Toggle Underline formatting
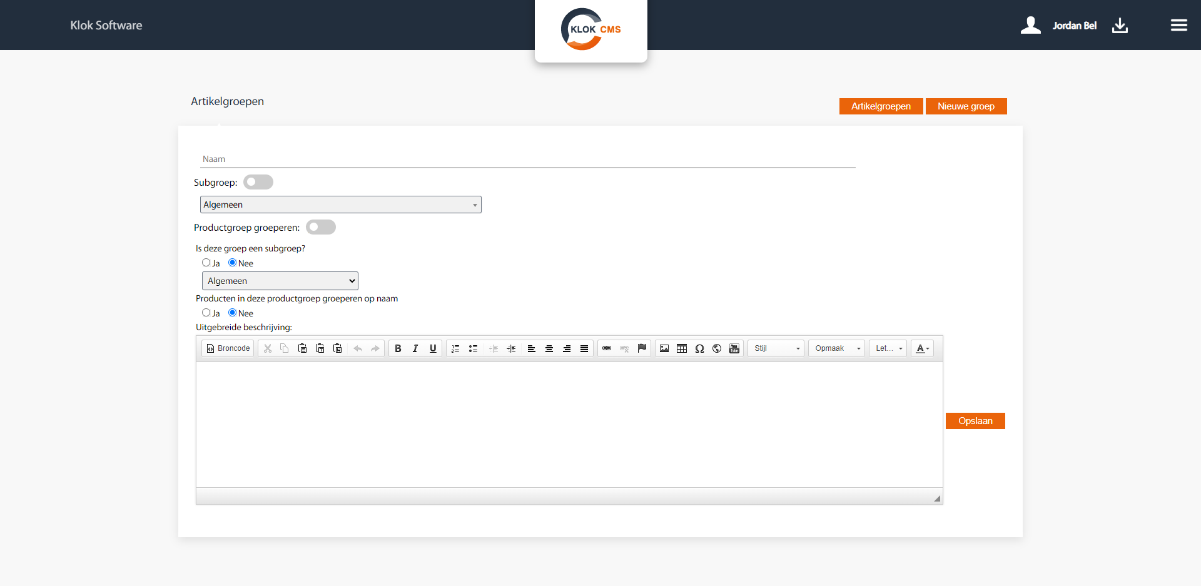Image resolution: width=1201 pixels, height=586 pixels. click(x=433, y=348)
